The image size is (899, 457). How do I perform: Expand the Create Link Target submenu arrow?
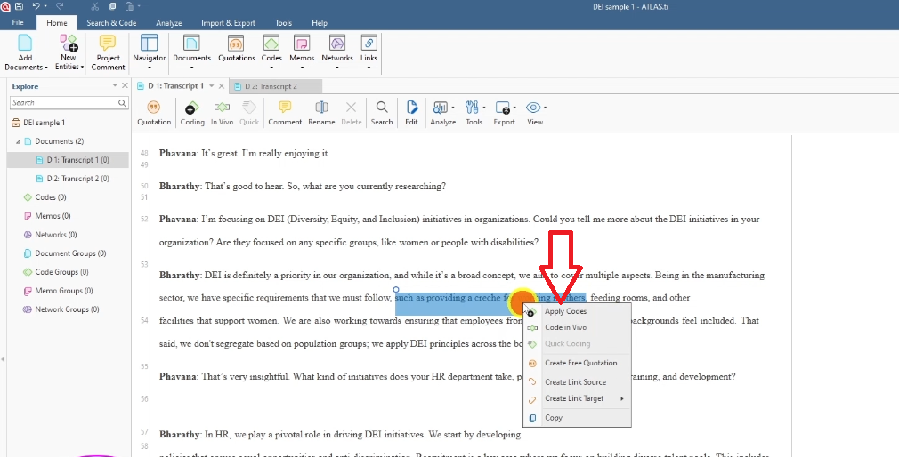pyautogui.click(x=622, y=398)
